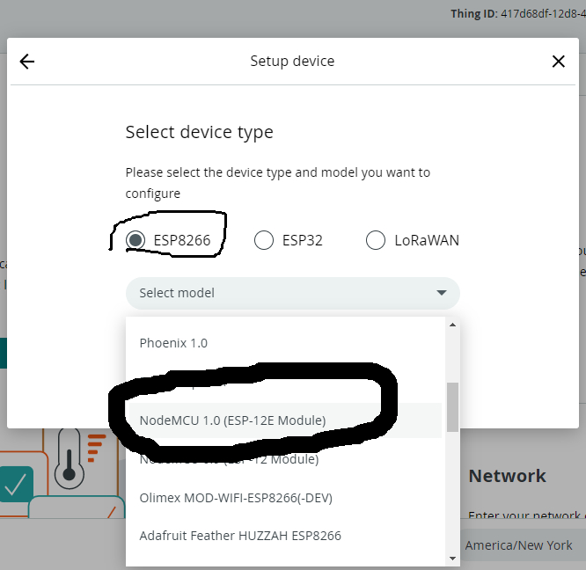The width and height of the screenshot is (586, 570).
Task: Close the Setup device dialog
Action: (559, 62)
